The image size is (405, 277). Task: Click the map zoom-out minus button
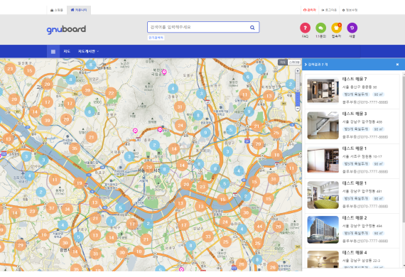297,109
